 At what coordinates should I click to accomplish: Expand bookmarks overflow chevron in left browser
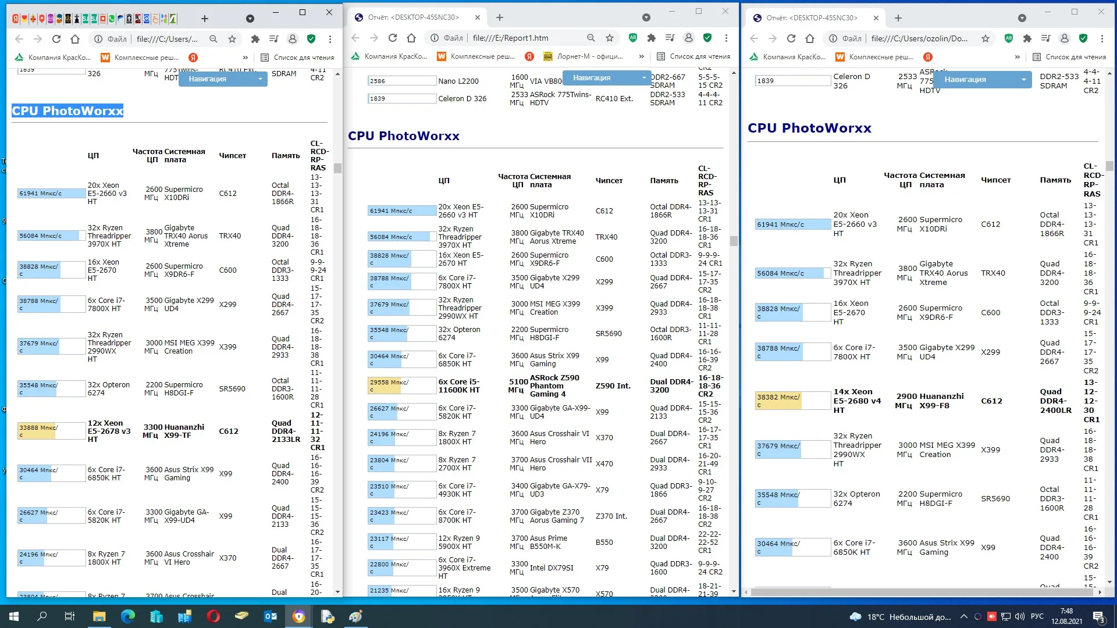point(246,58)
